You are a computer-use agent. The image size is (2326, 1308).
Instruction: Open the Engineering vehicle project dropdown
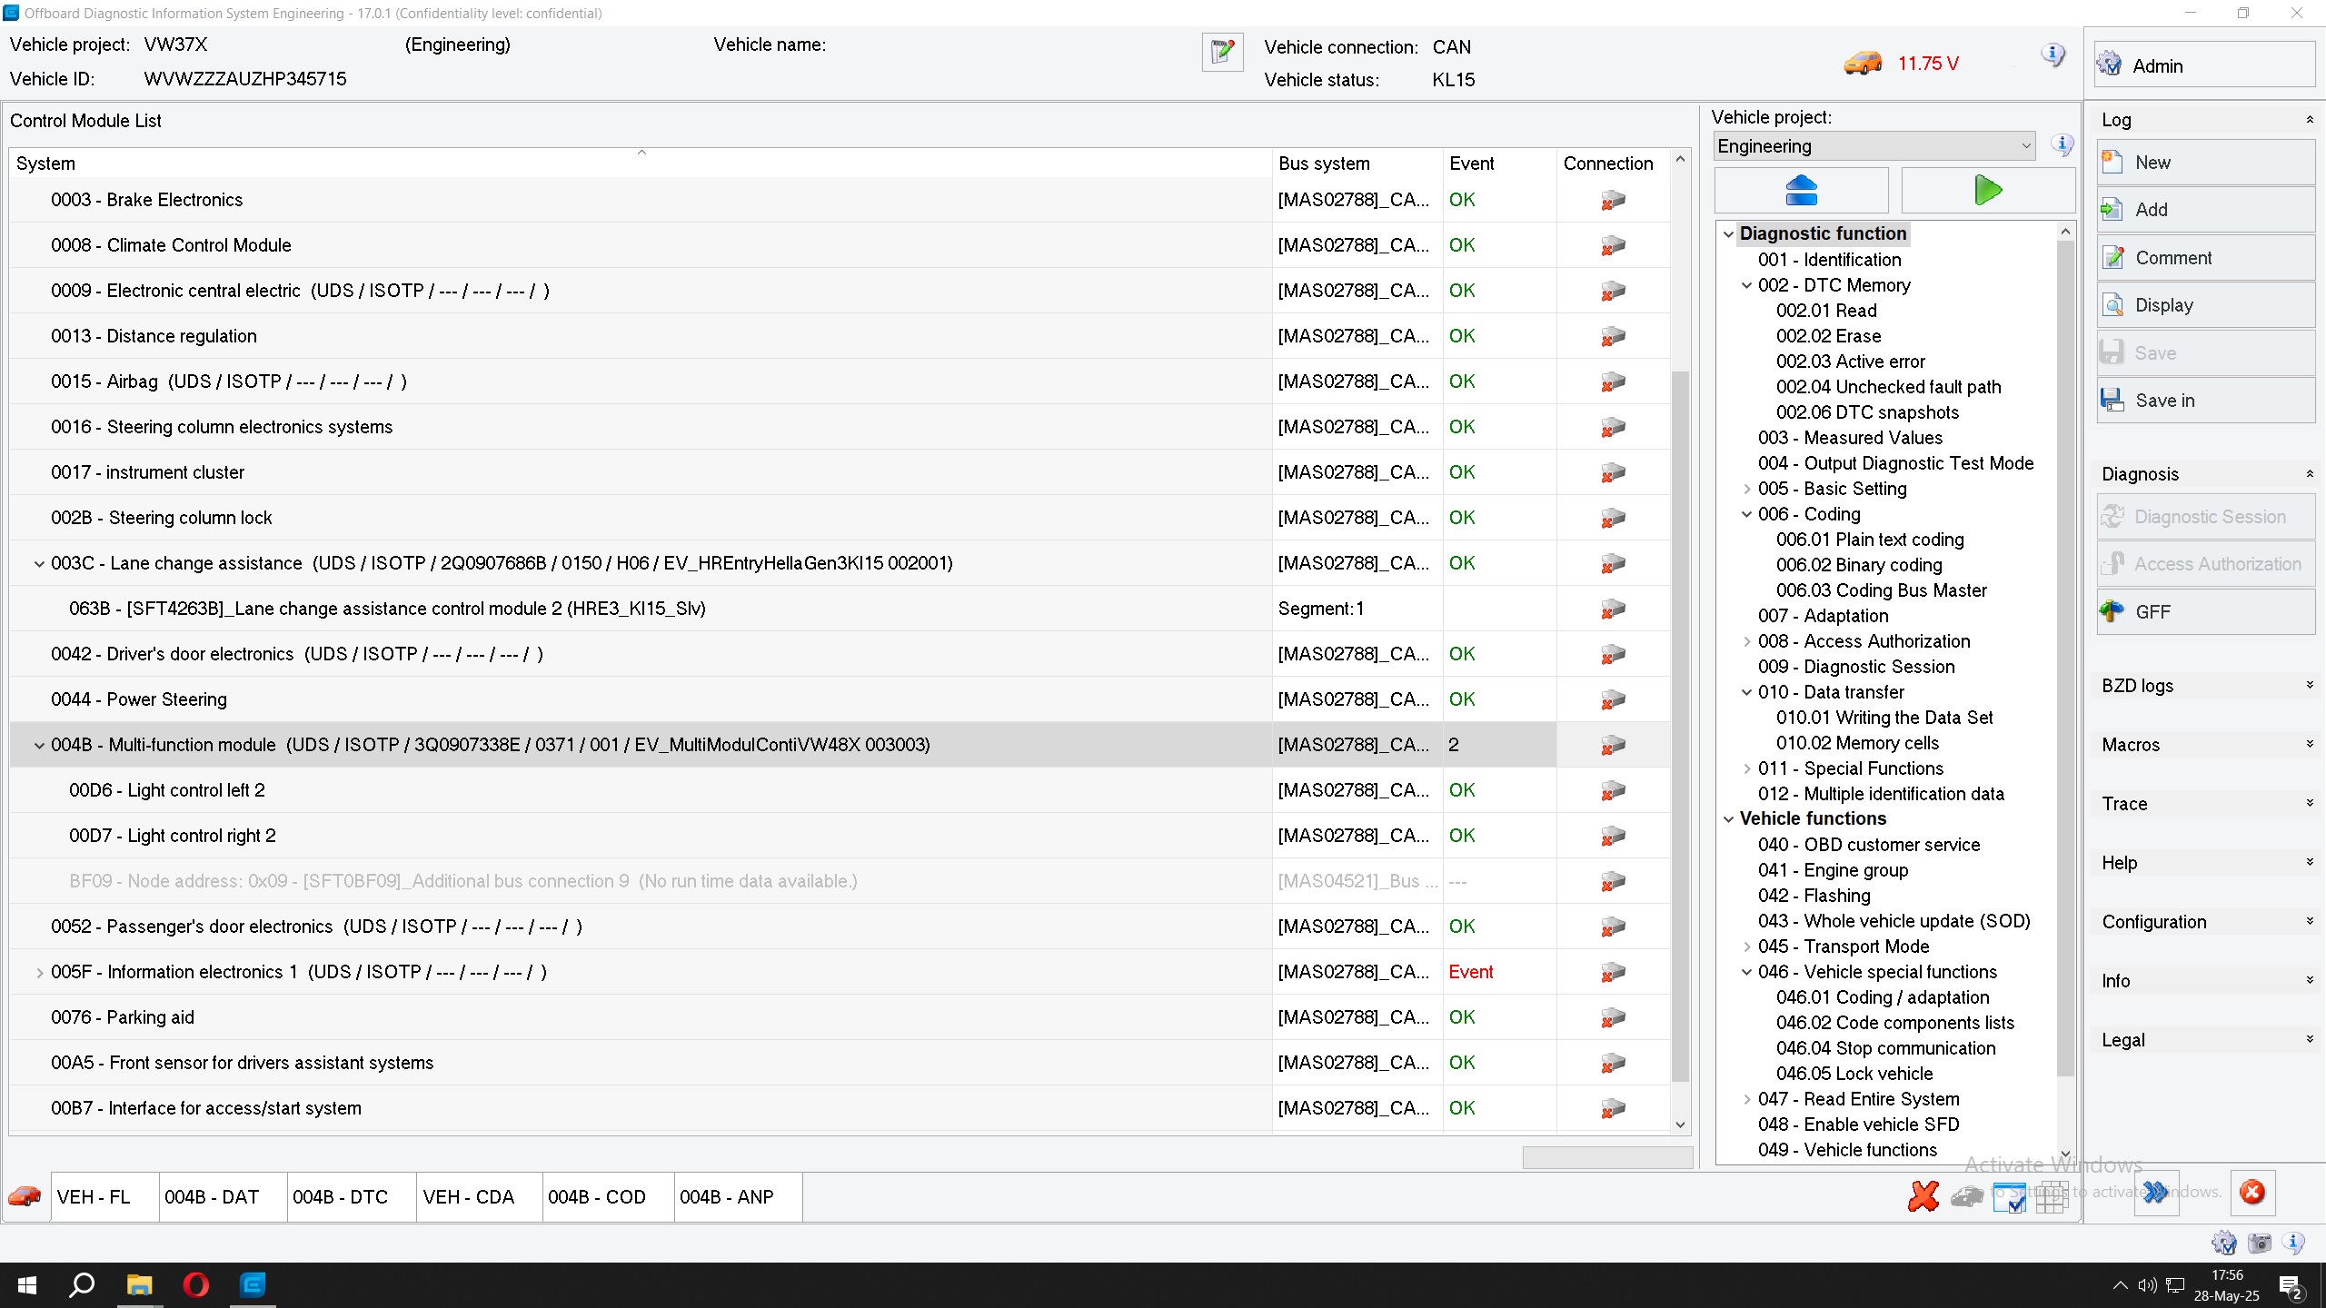[x=1874, y=146]
